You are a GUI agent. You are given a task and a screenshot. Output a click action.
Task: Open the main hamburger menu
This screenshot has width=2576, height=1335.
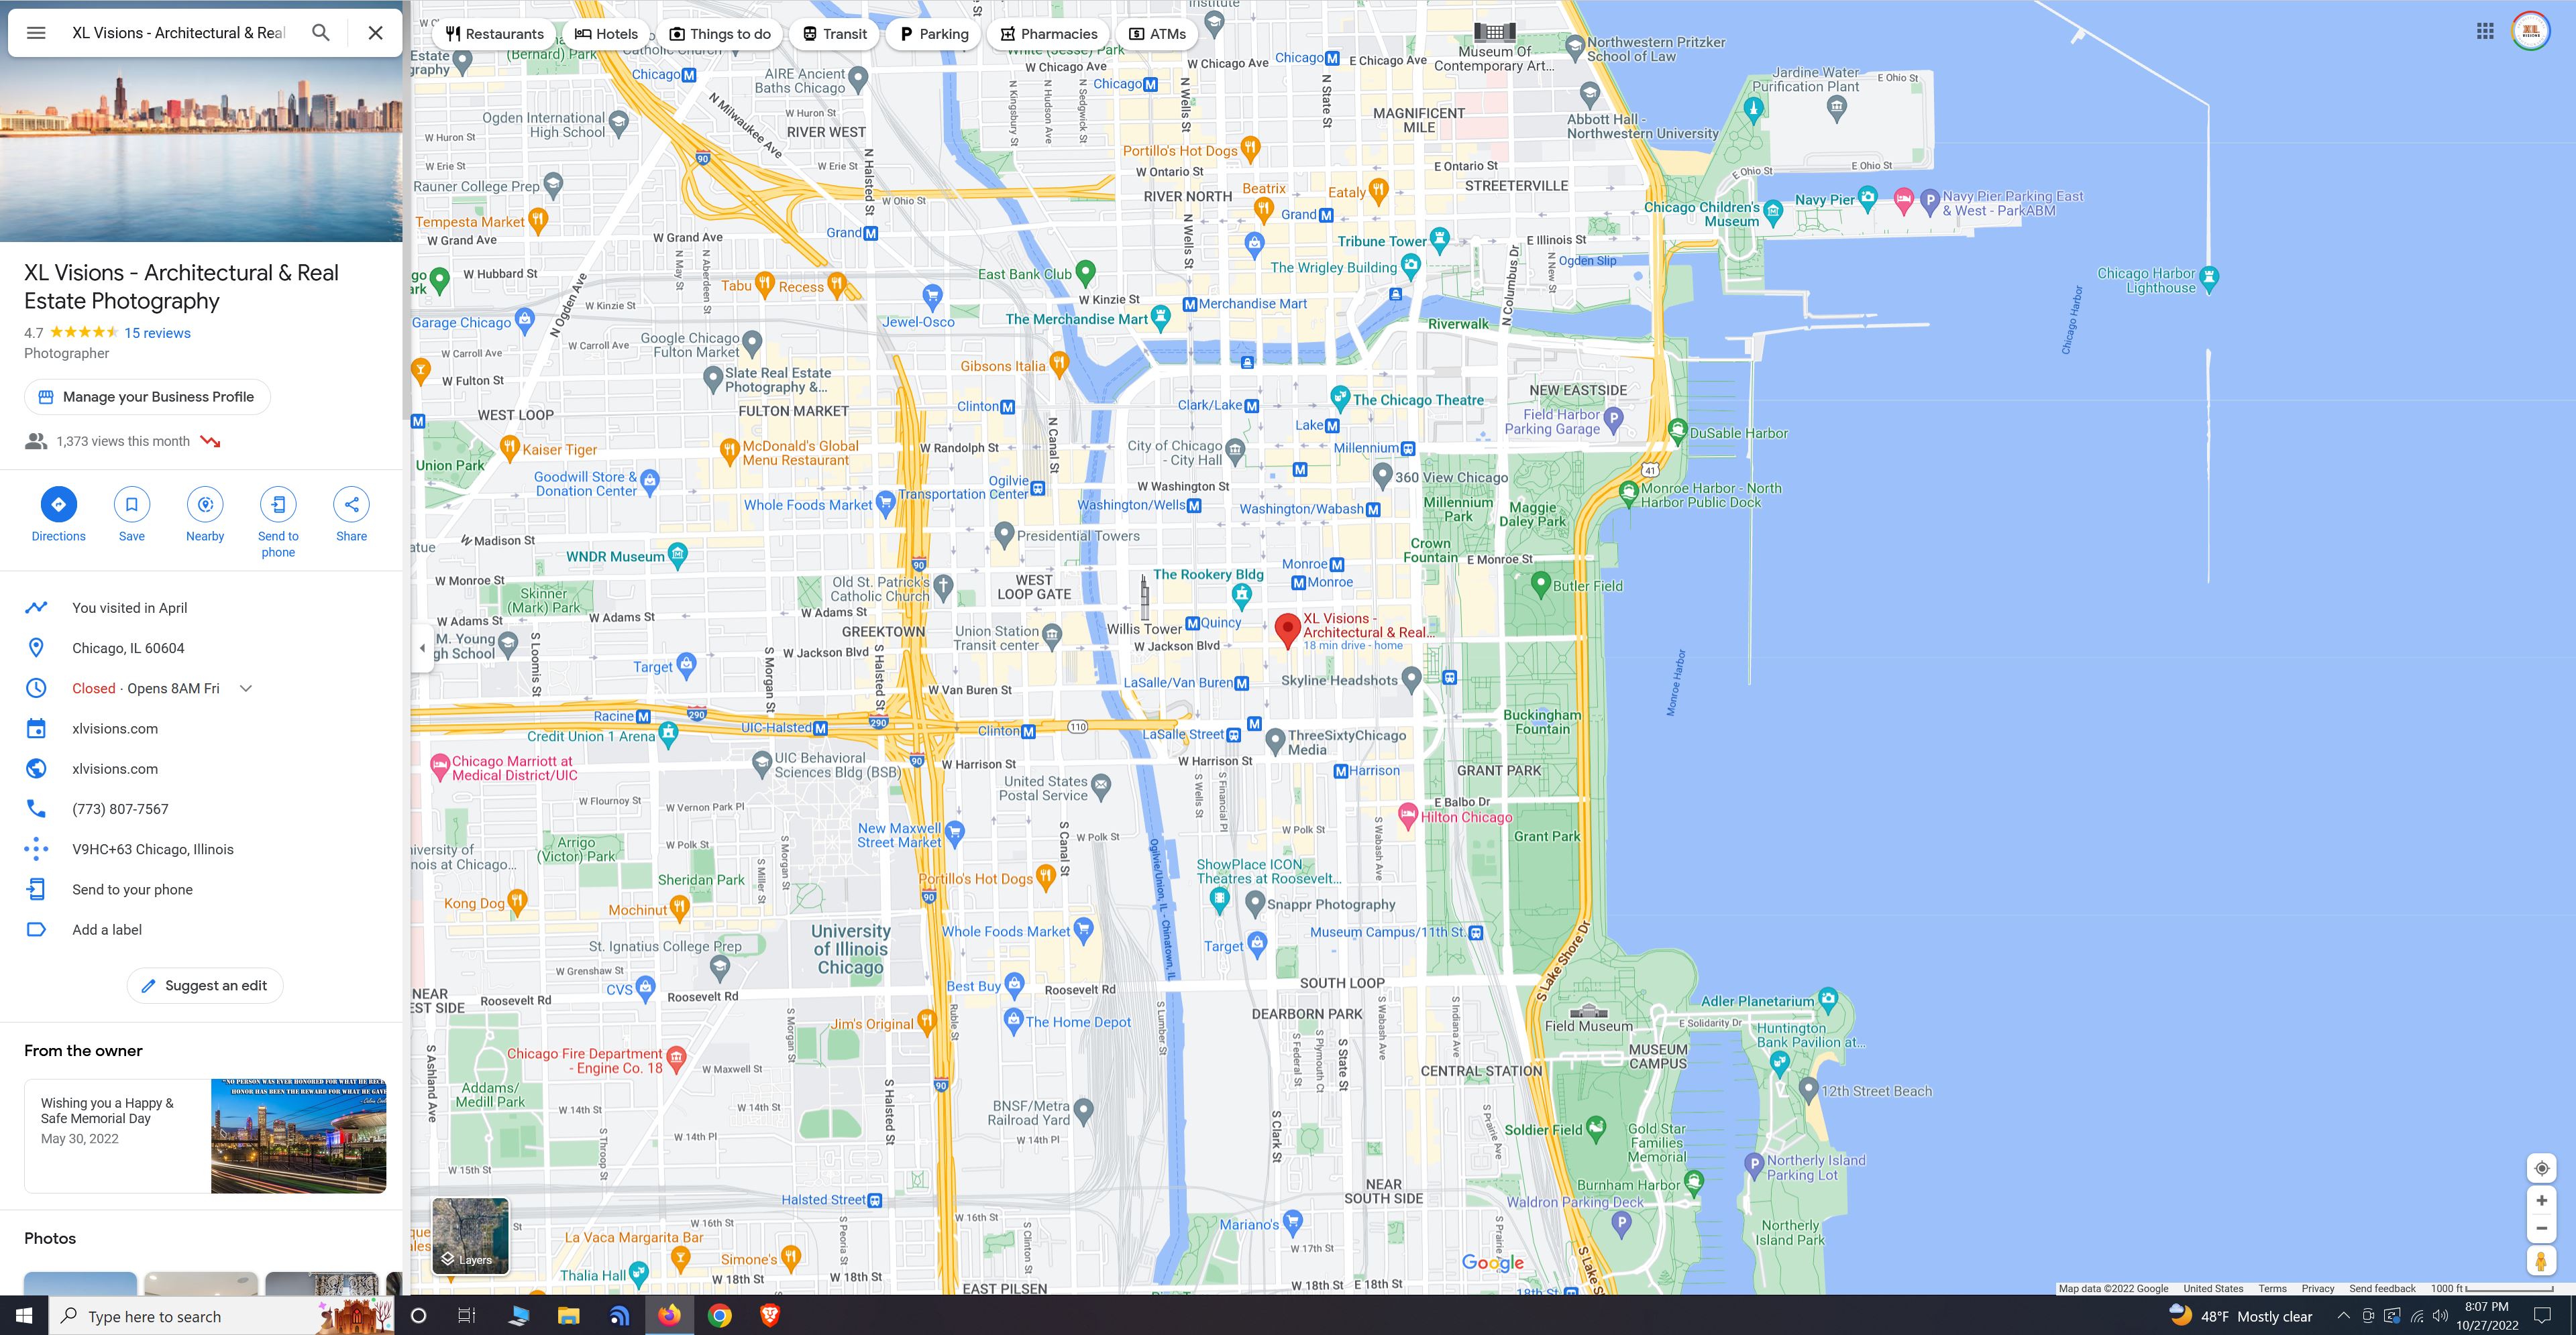point(36,32)
